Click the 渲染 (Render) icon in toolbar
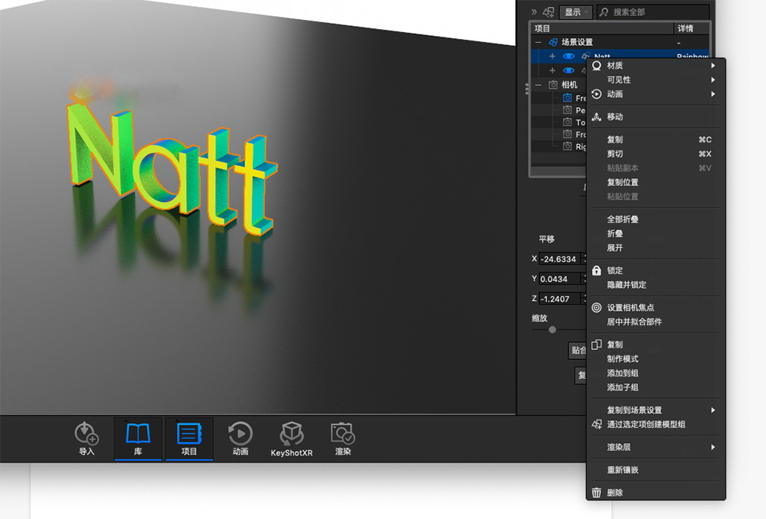Image resolution: width=766 pixels, height=519 pixels. [x=342, y=438]
